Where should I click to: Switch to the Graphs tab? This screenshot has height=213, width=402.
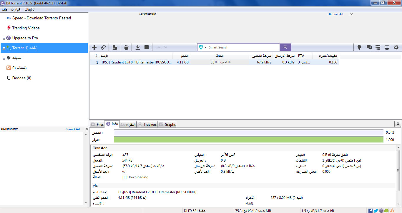click(x=167, y=124)
